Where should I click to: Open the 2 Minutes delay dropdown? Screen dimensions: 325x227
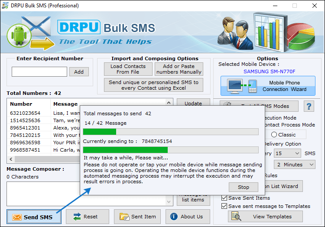click(295, 165)
